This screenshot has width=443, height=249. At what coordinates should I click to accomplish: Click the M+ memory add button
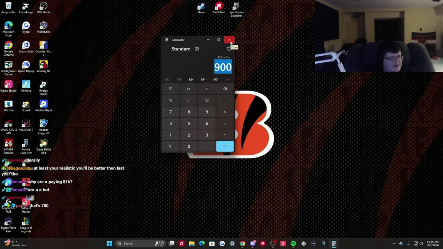click(x=191, y=80)
